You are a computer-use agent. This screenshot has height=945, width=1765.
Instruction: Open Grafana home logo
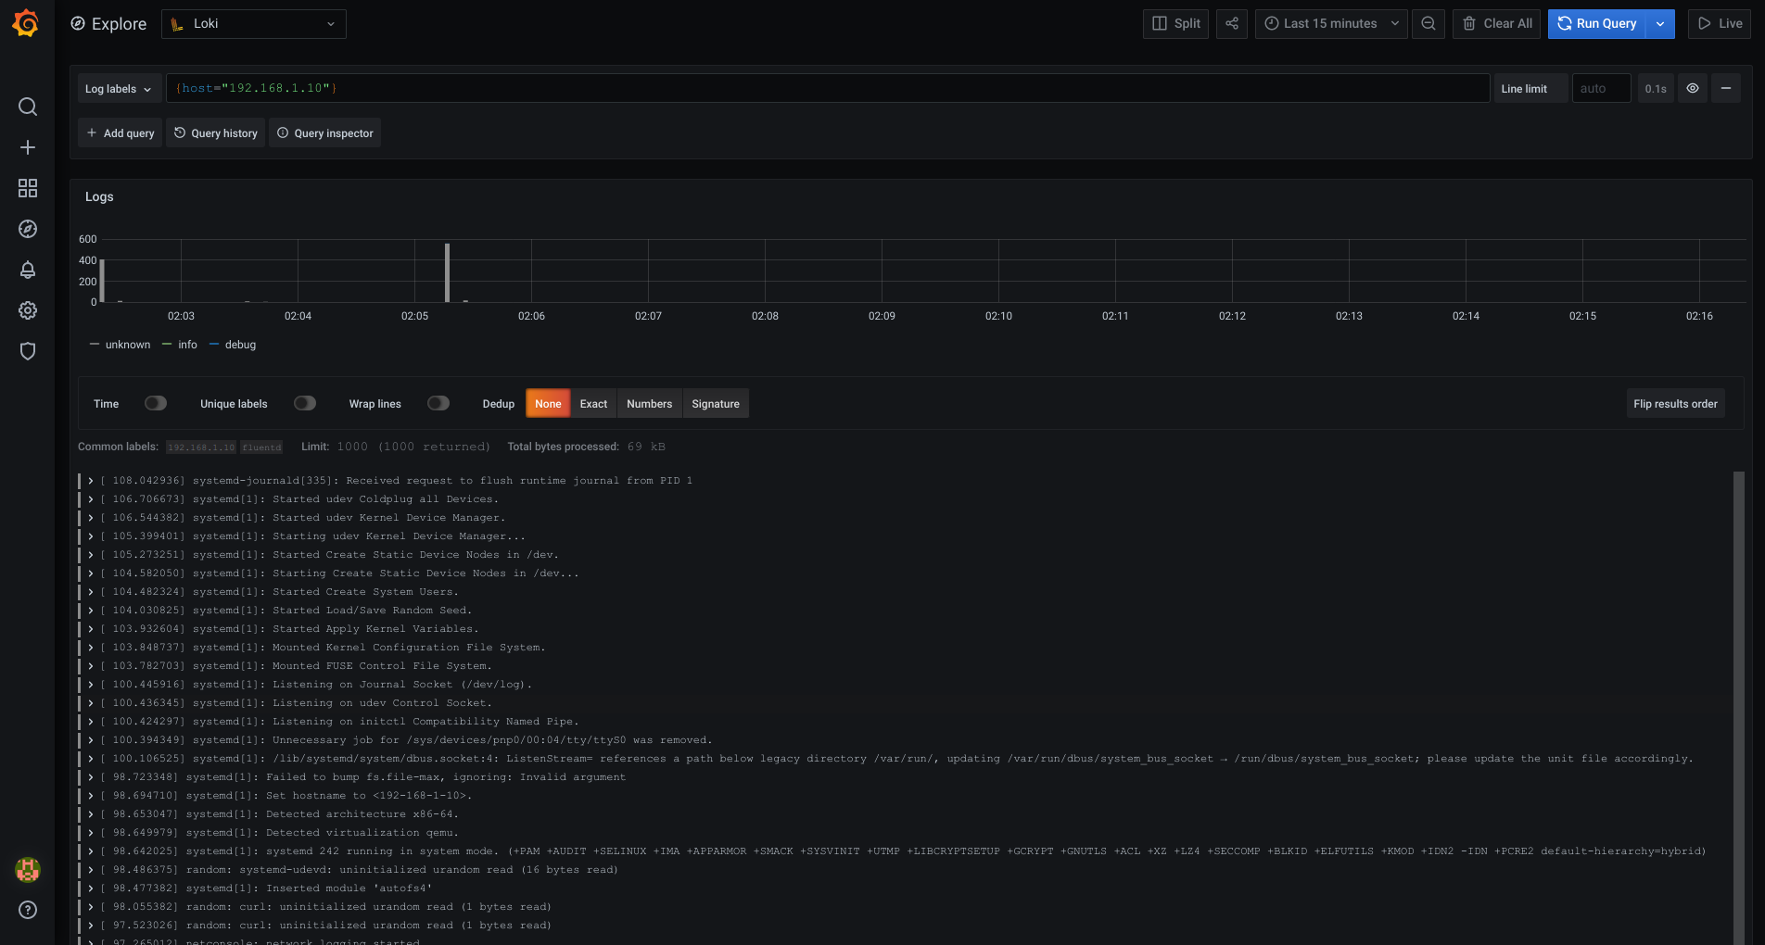(27, 23)
